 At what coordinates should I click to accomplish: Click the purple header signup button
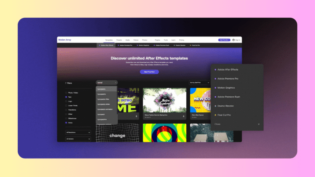click(224, 40)
